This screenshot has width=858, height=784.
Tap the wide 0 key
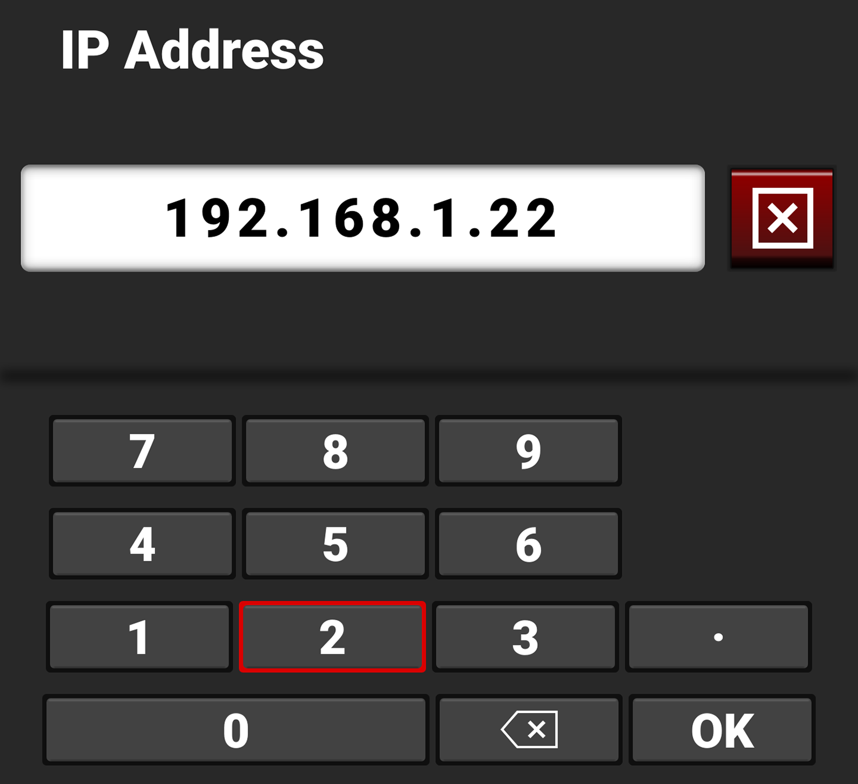[x=236, y=730]
